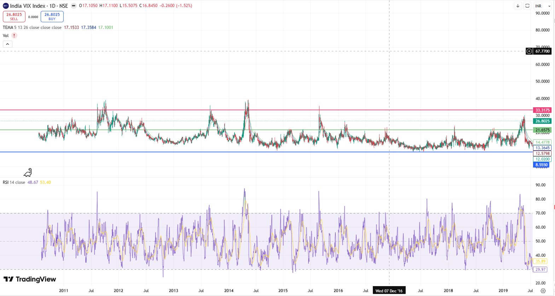Click the pink 33.3175 horizontal line price label
555x296 pixels.
[542, 110]
